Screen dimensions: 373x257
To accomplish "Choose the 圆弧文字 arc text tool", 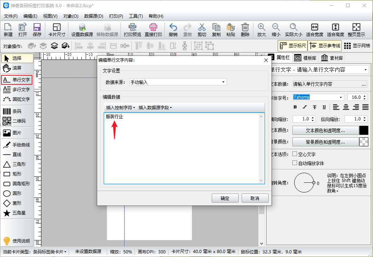I will pos(17,99).
